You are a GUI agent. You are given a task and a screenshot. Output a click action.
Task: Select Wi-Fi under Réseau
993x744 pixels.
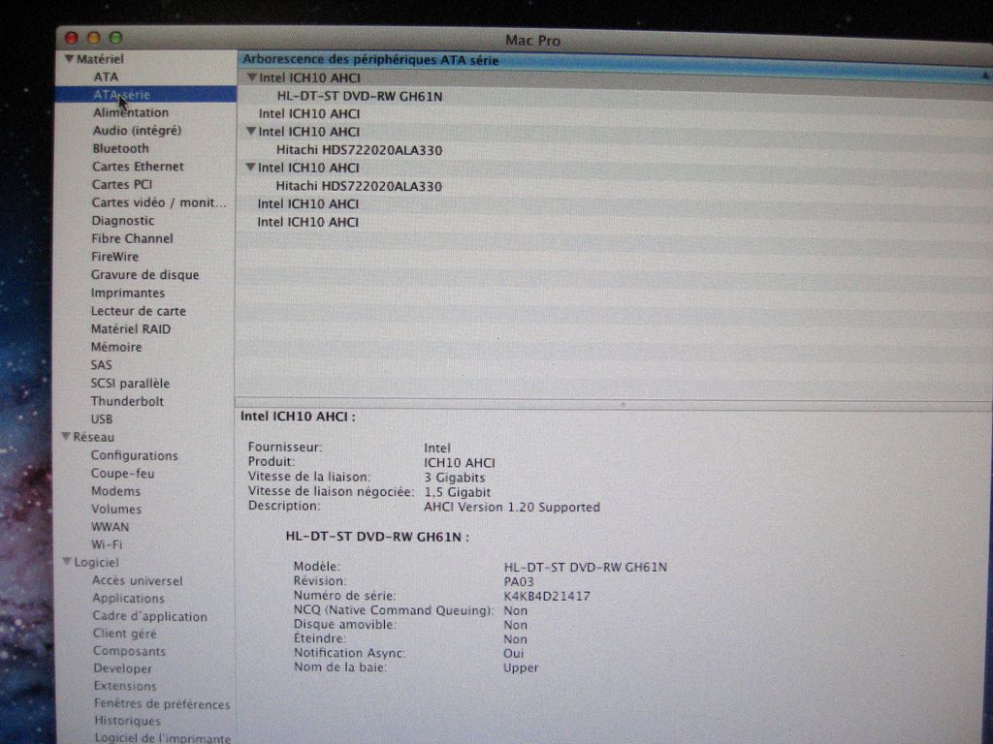[x=107, y=544]
